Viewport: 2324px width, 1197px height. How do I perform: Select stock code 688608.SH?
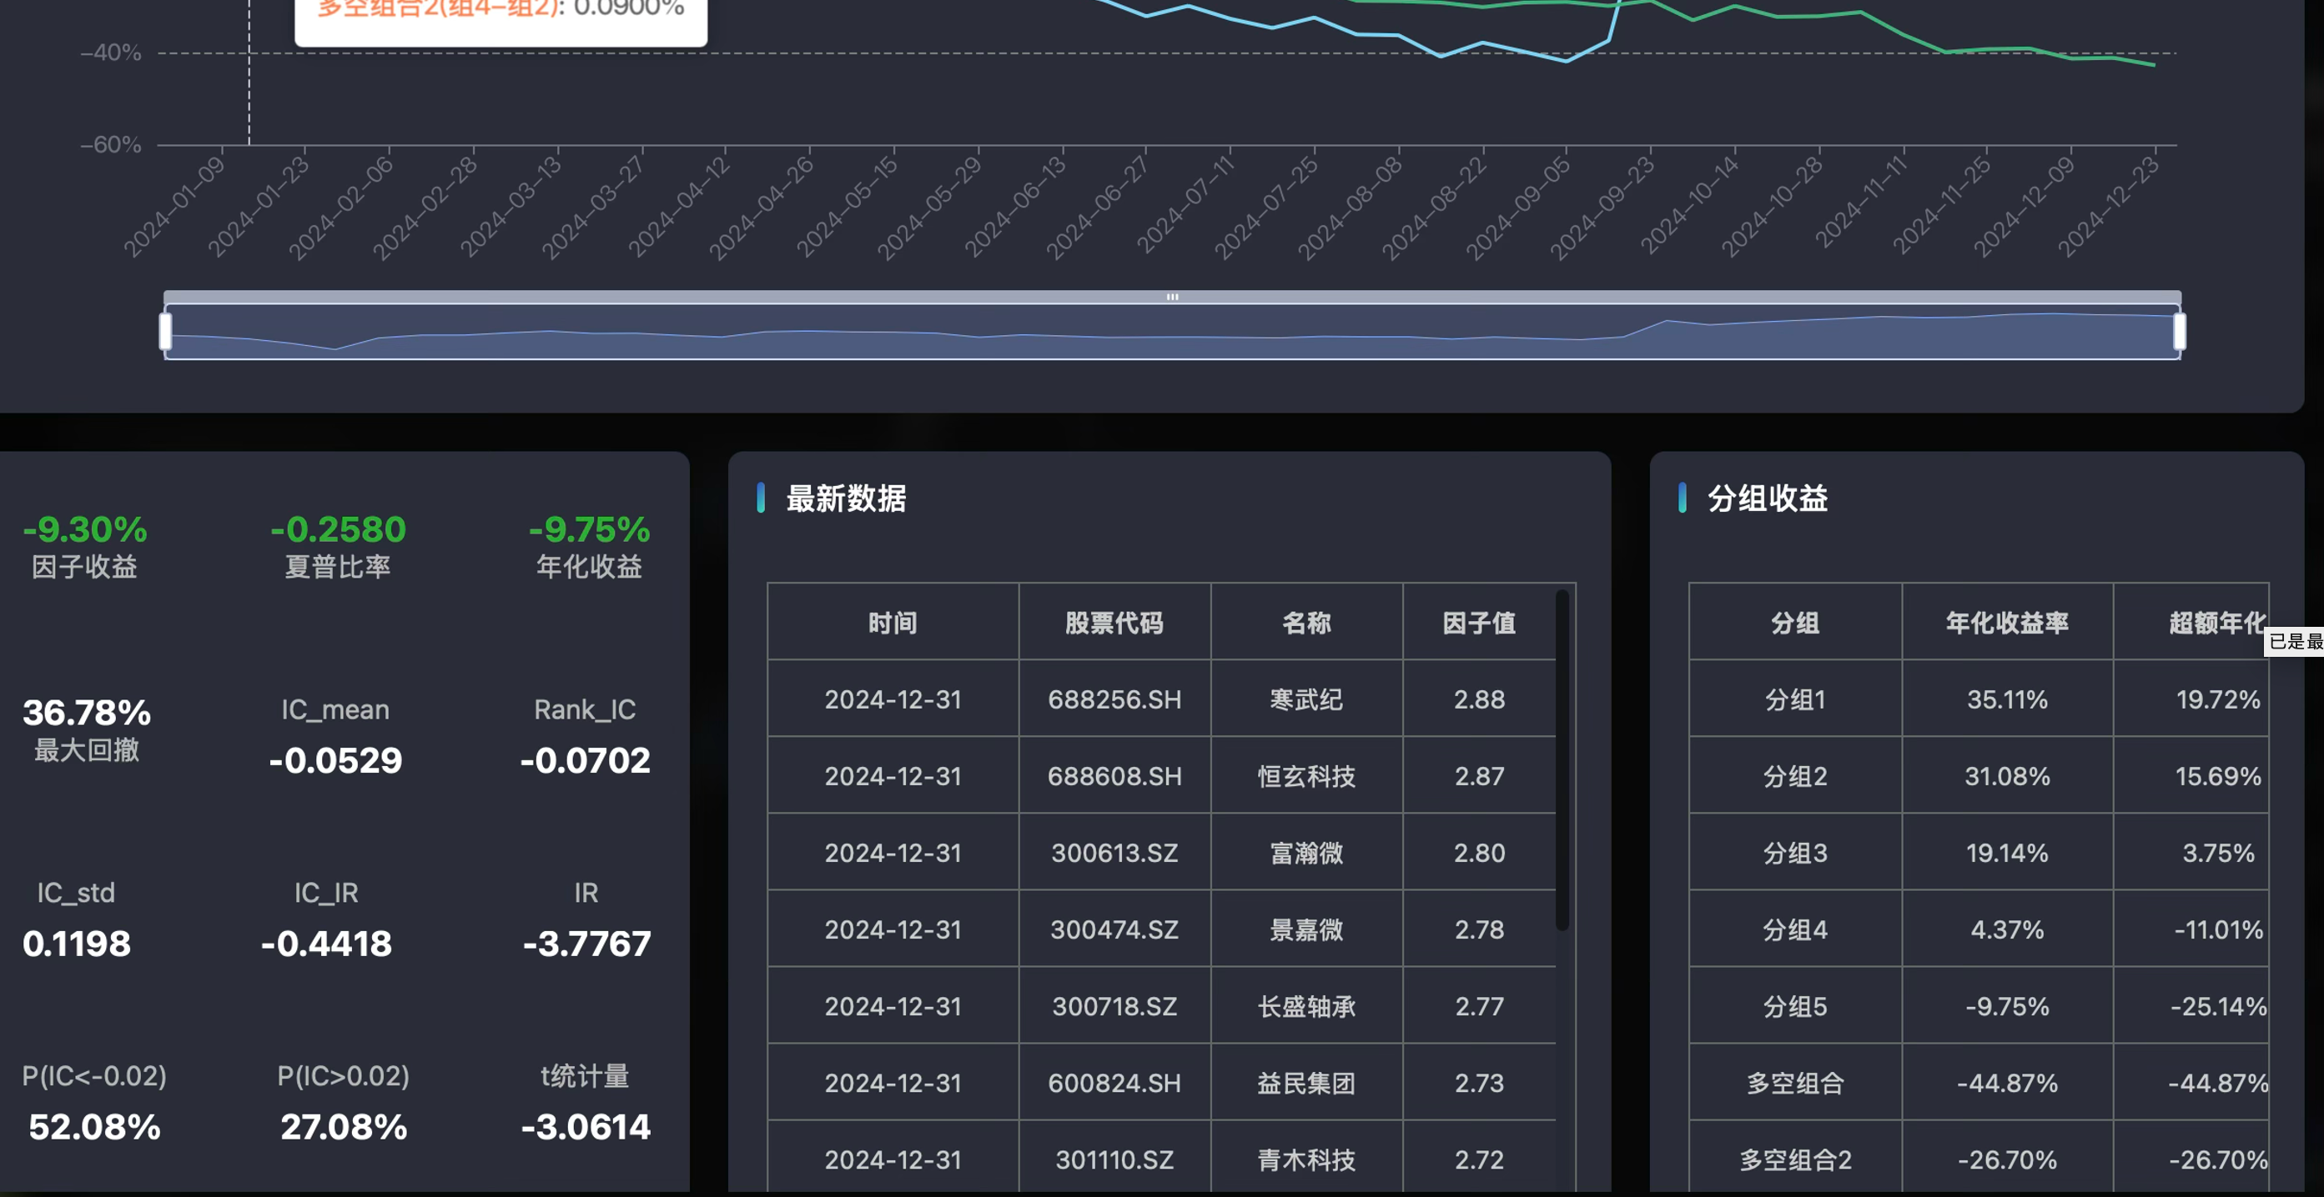coord(1114,776)
